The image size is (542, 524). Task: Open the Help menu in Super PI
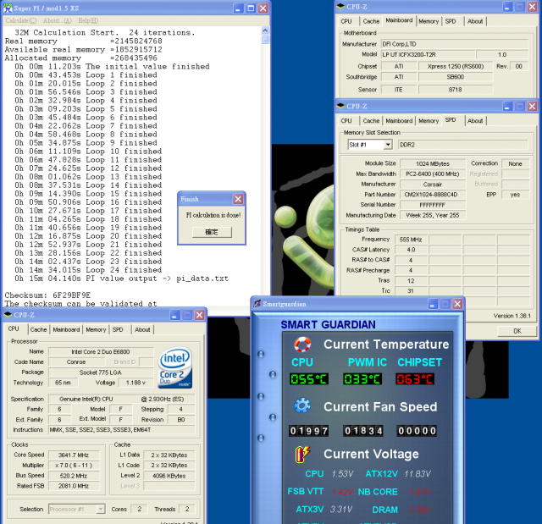click(88, 20)
